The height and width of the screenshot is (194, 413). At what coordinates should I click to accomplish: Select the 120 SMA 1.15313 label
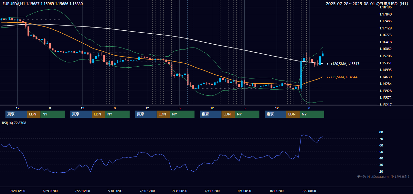[x=343, y=64]
